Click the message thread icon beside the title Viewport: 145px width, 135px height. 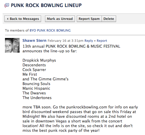click(x=7, y=5)
